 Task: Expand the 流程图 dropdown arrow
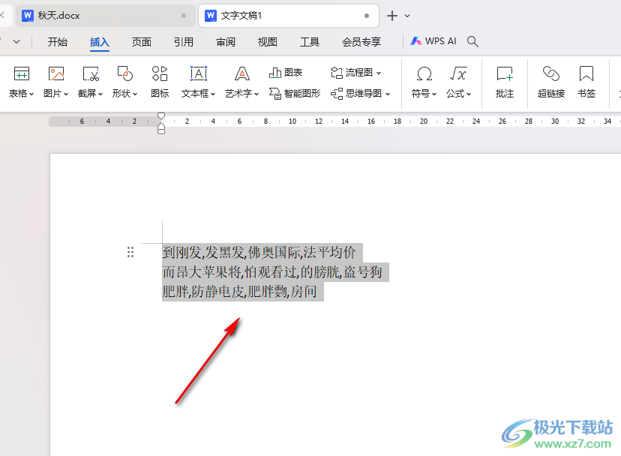[379, 73]
